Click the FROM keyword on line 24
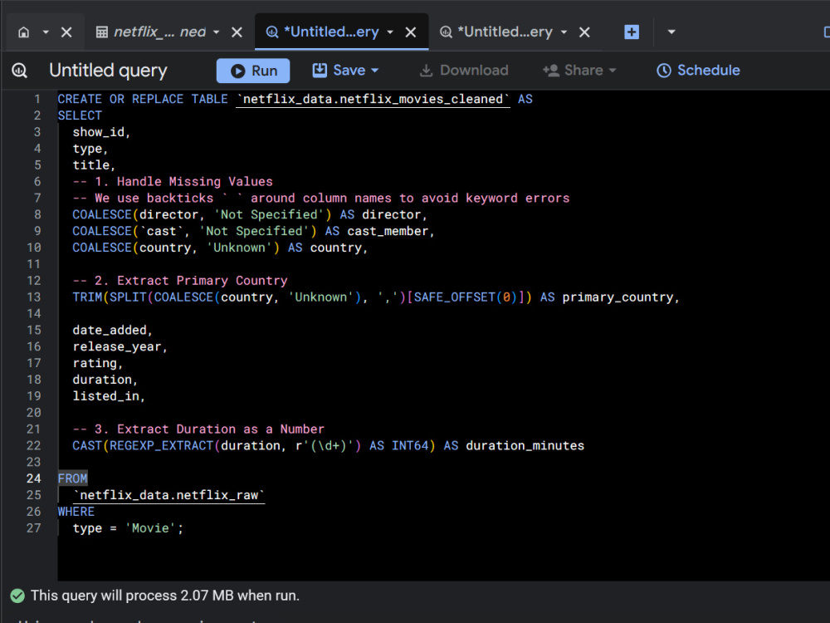Screen dimensions: 830x623 72,479
